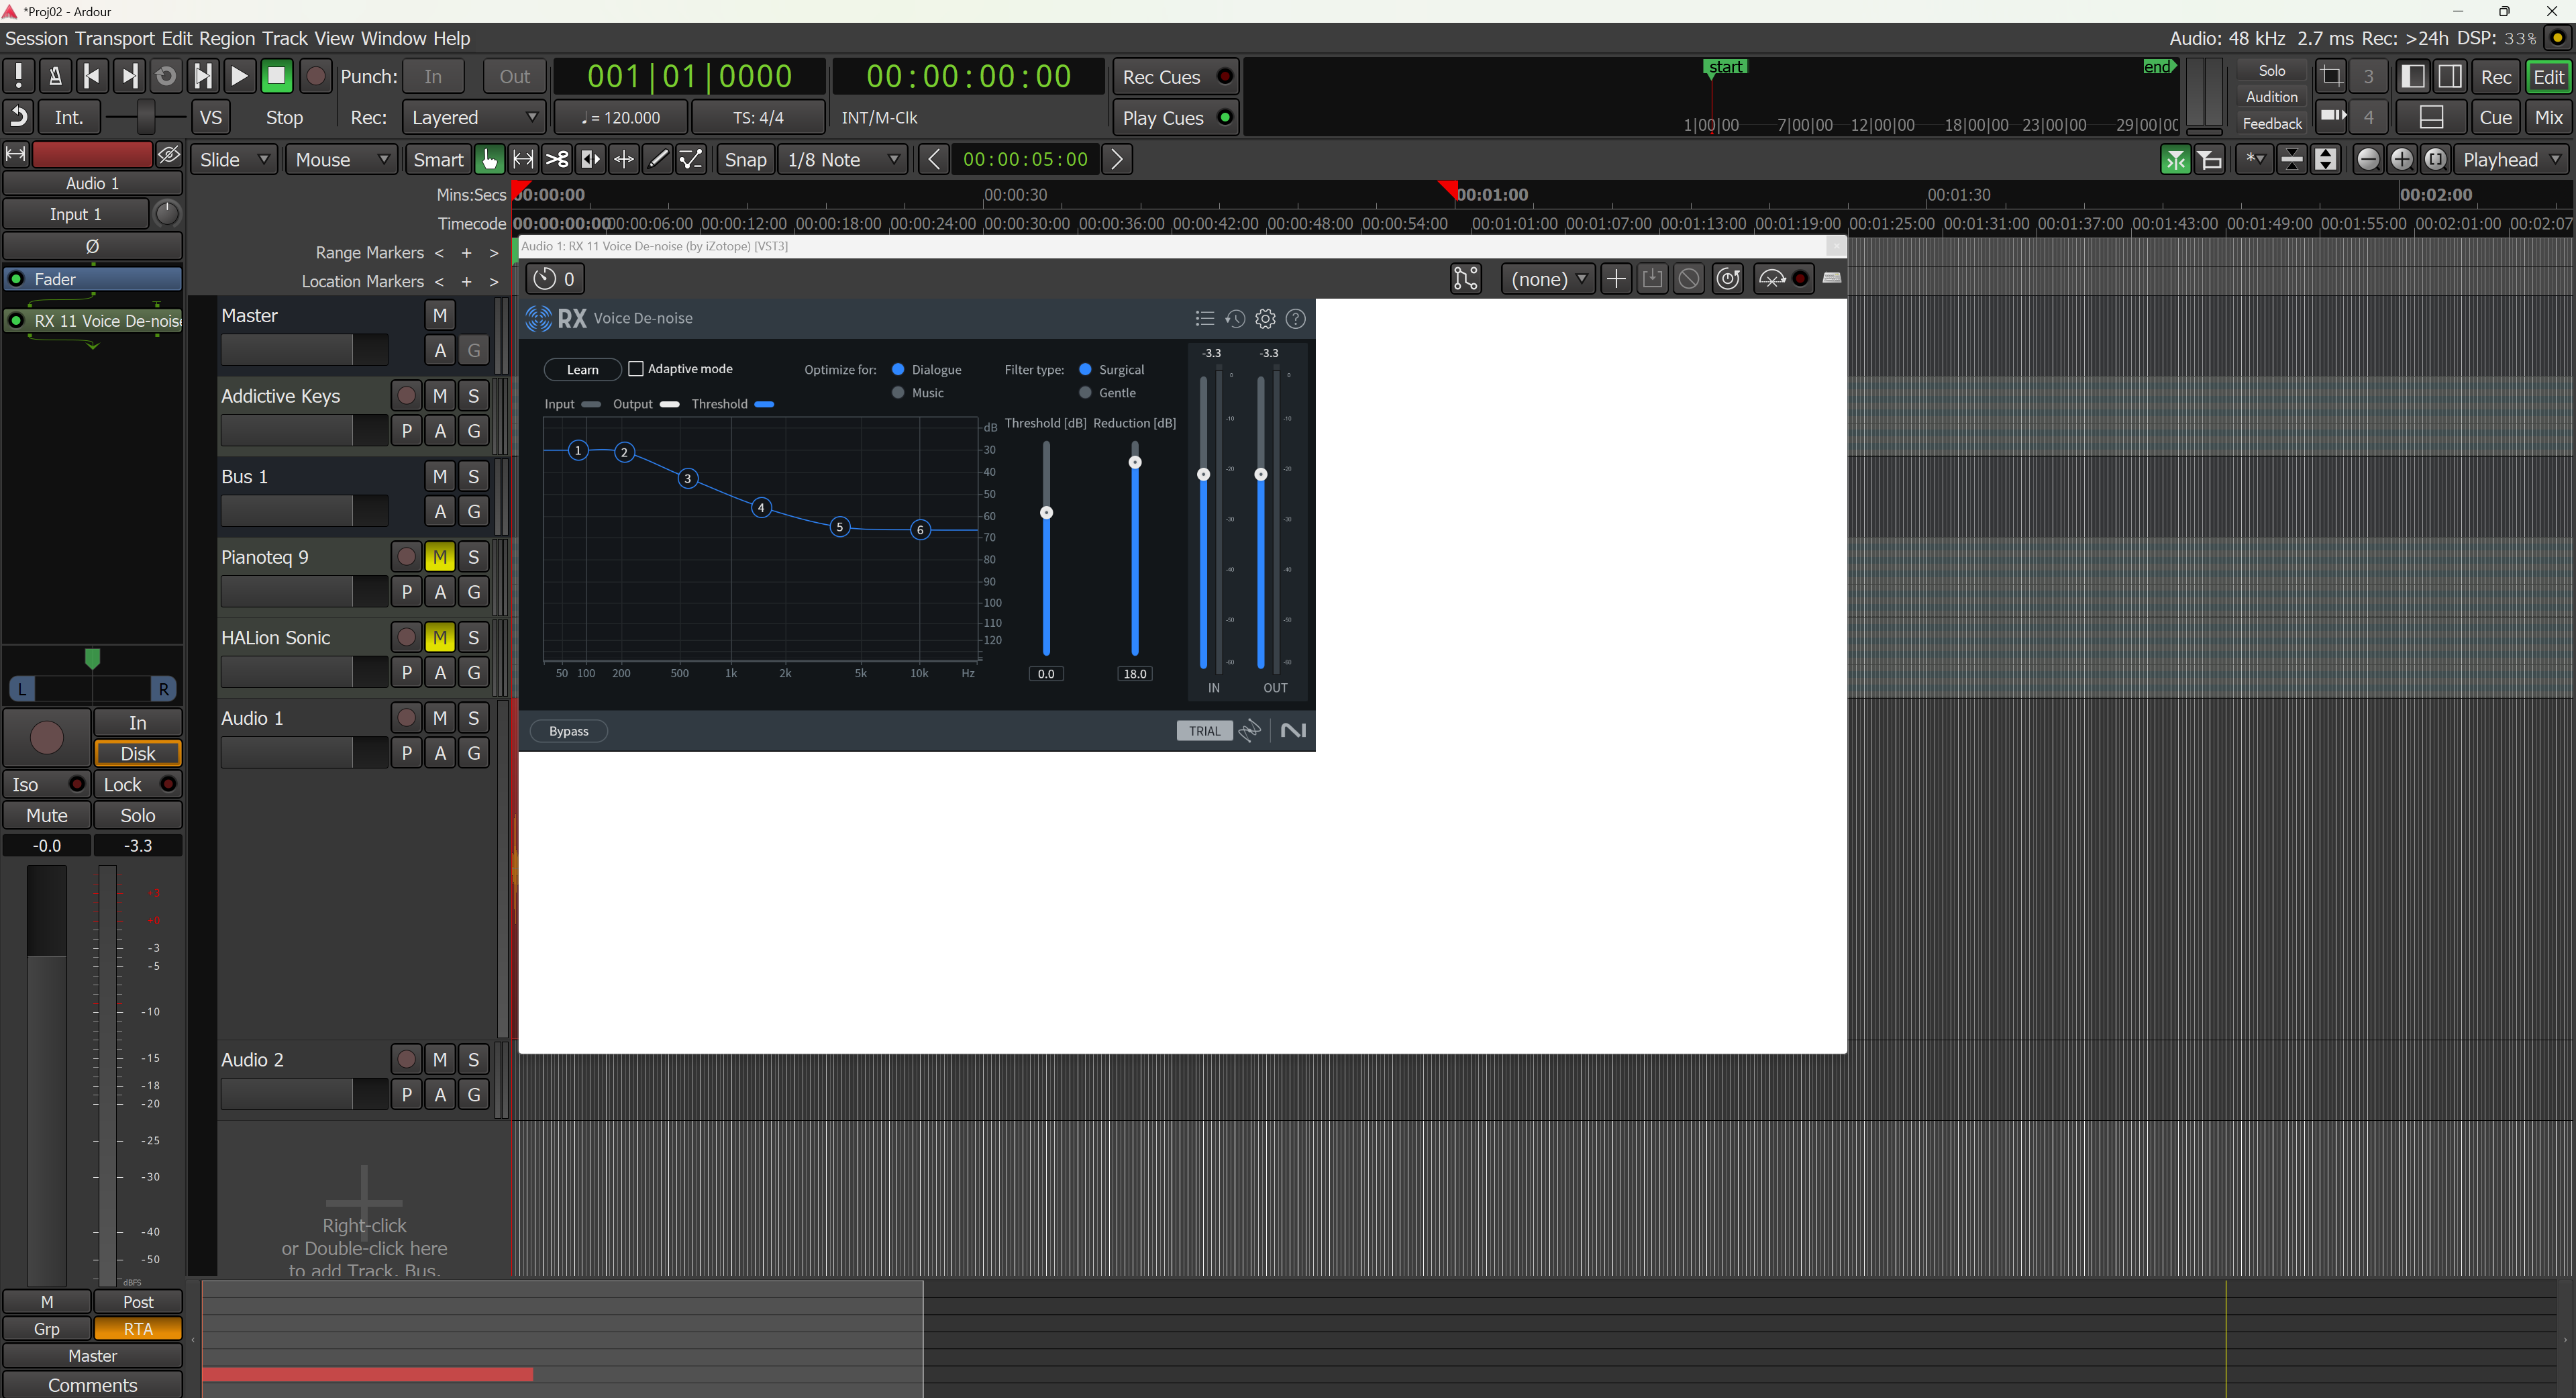Open the Region menu

coord(227,38)
